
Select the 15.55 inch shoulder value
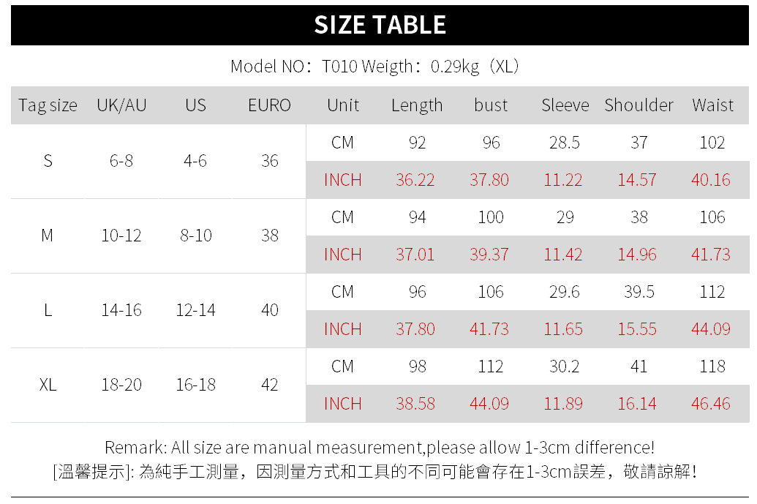(x=637, y=329)
